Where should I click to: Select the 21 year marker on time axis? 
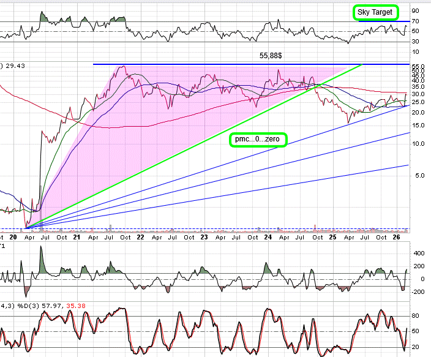[77, 237]
